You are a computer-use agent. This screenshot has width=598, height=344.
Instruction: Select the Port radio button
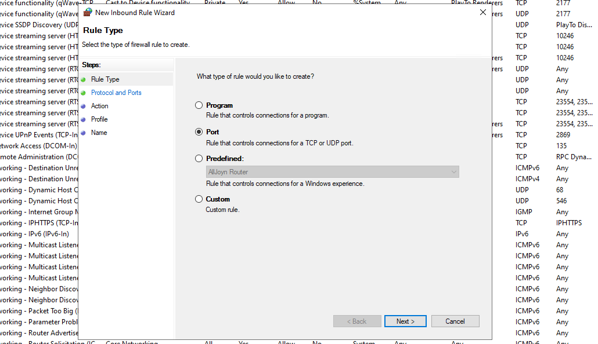199,132
